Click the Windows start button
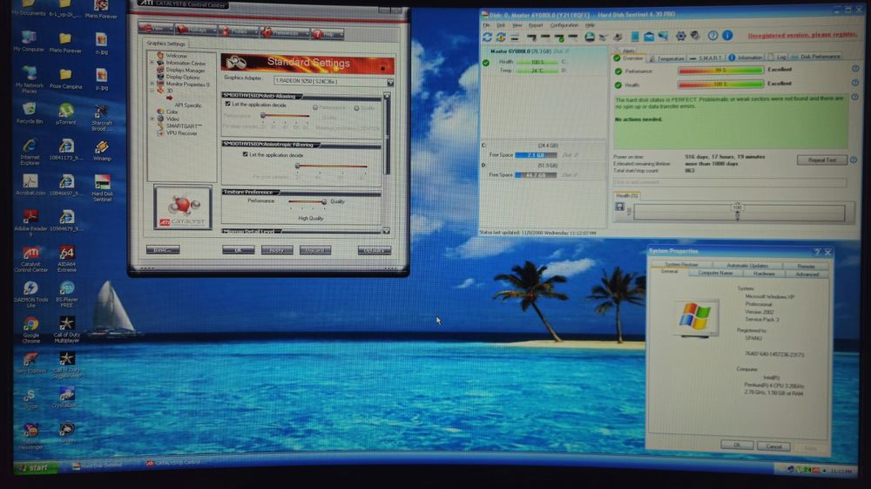Screen dimensions: 871x489 (35, 468)
